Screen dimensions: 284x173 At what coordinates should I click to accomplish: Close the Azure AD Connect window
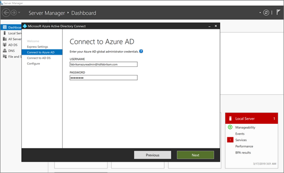216,26
